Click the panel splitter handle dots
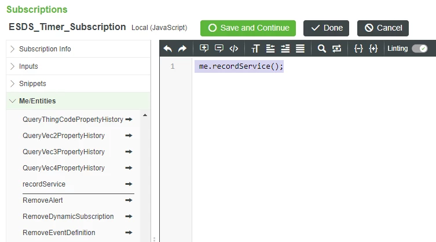The image size is (436, 242). 154,239
